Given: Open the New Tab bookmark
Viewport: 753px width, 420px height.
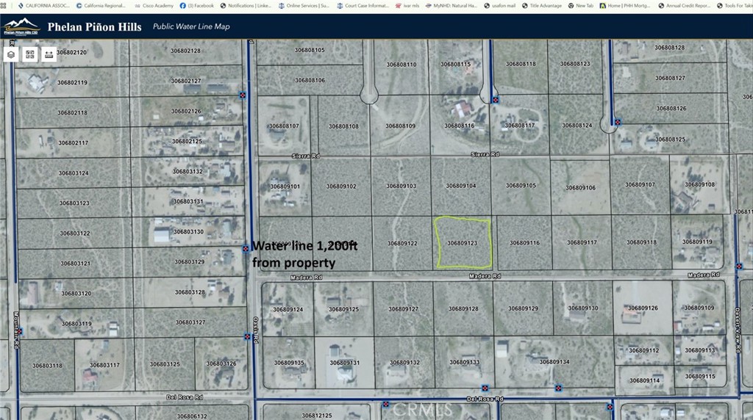Looking at the screenshot, I should 581,6.
